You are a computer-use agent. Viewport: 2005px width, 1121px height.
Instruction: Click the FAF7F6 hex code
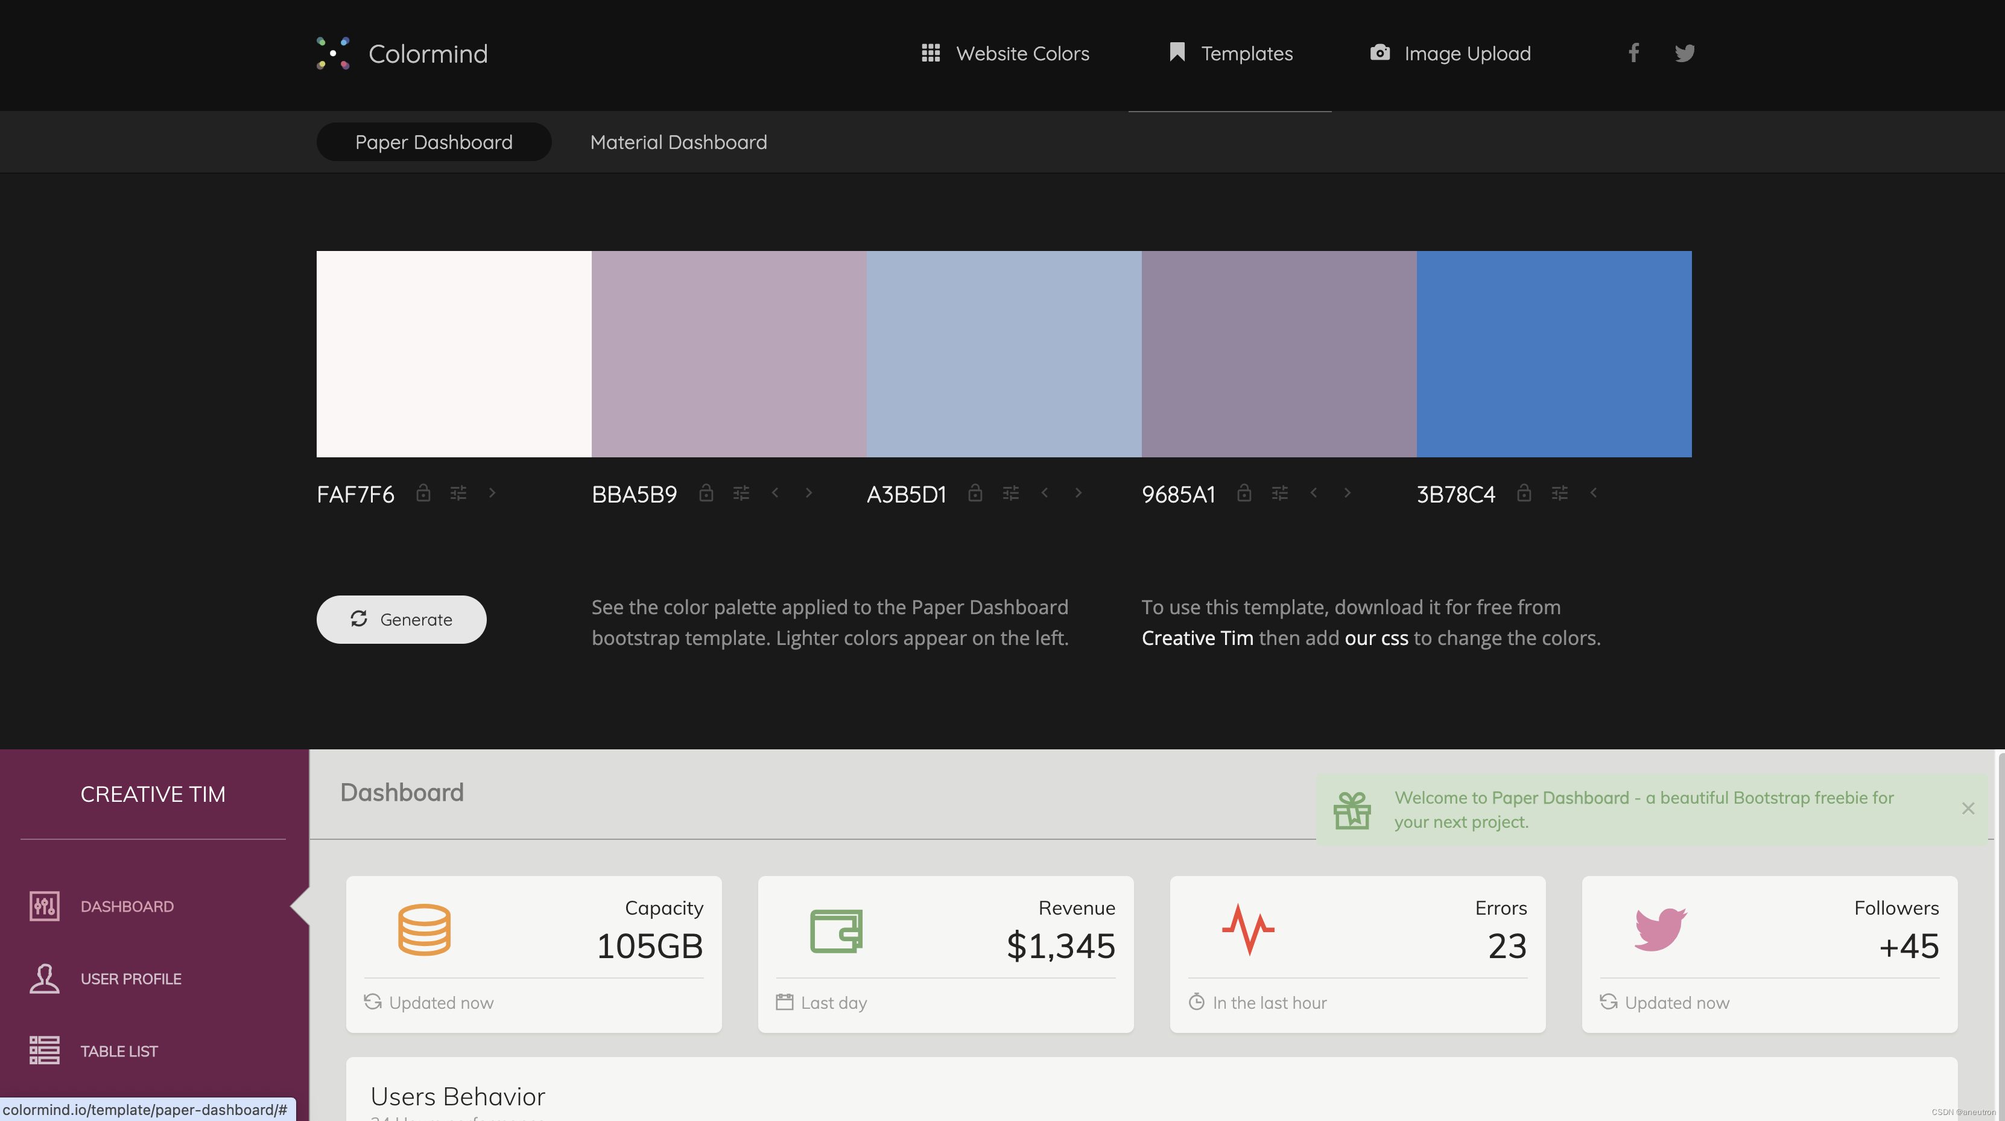click(356, 494)
